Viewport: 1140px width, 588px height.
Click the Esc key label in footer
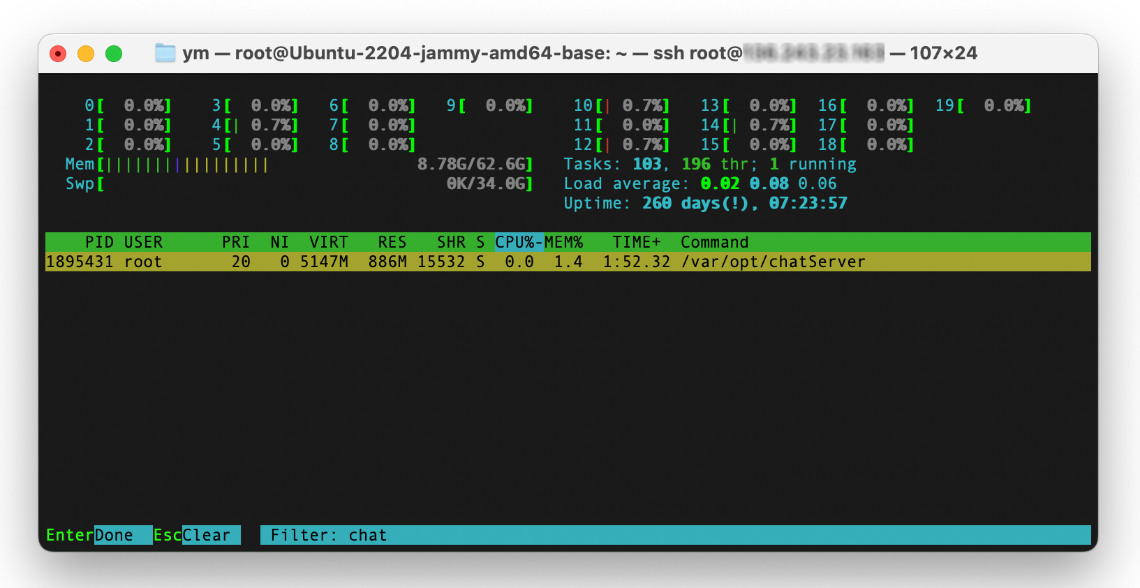tap(168, 535)
